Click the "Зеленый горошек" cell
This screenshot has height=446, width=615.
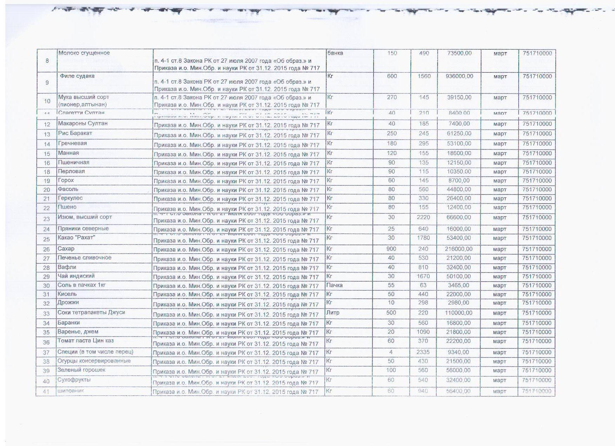coord(104,370)
